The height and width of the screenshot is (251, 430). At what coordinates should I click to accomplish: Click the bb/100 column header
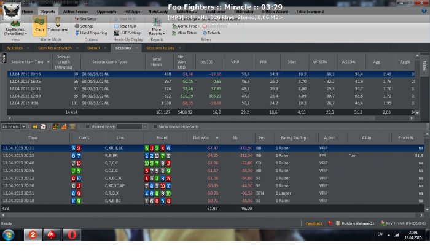pyautogui.click(x=207, y=62)
